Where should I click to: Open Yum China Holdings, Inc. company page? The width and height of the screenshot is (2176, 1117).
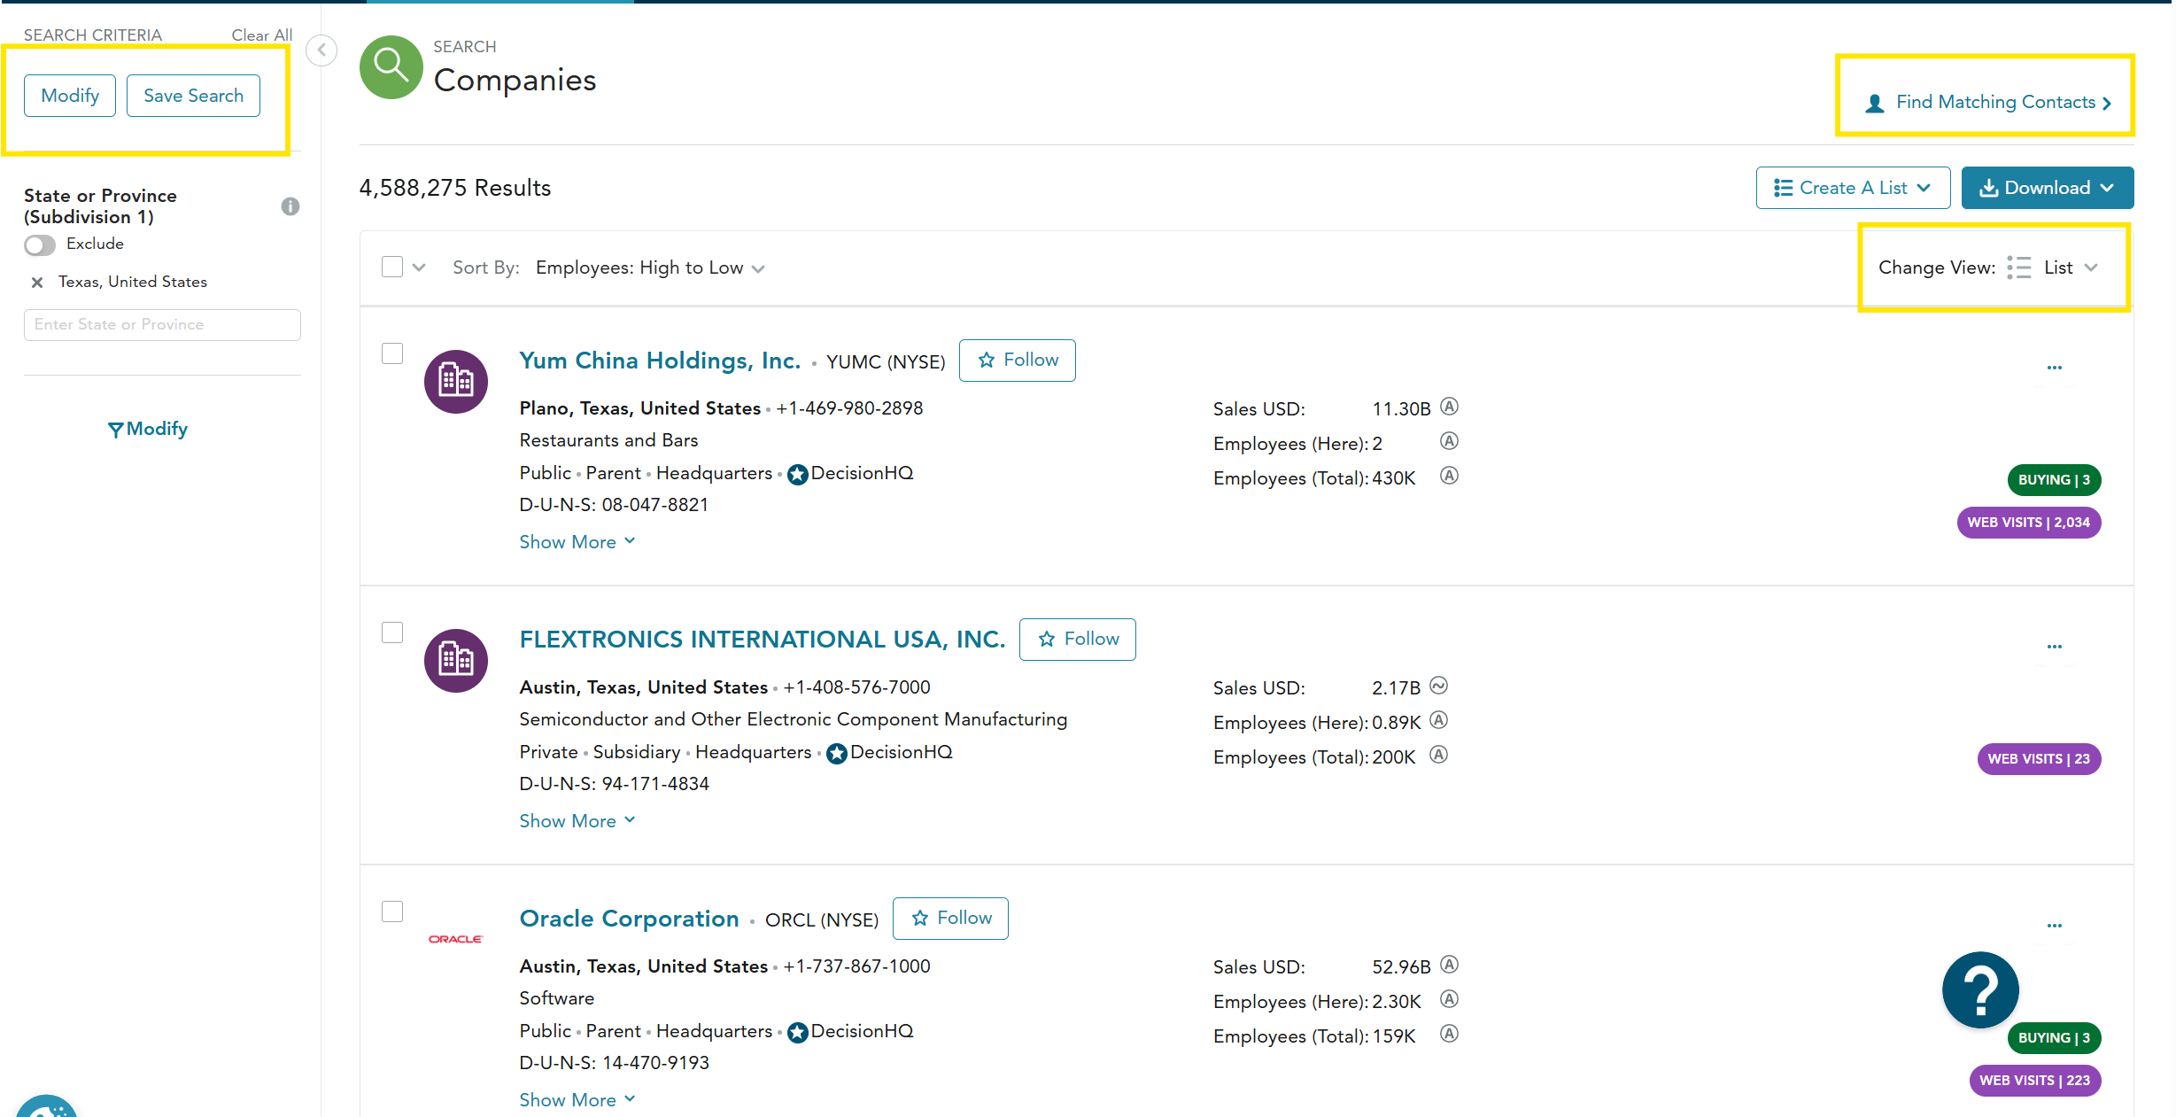point(660,361)
